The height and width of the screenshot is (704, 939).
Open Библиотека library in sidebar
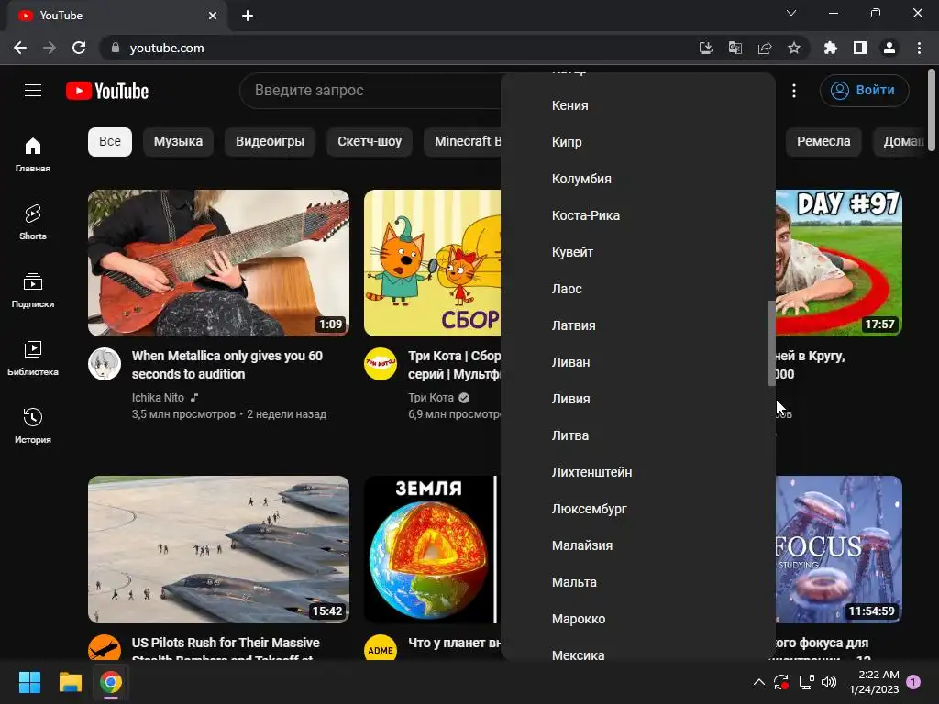click(x=33, y=358)
